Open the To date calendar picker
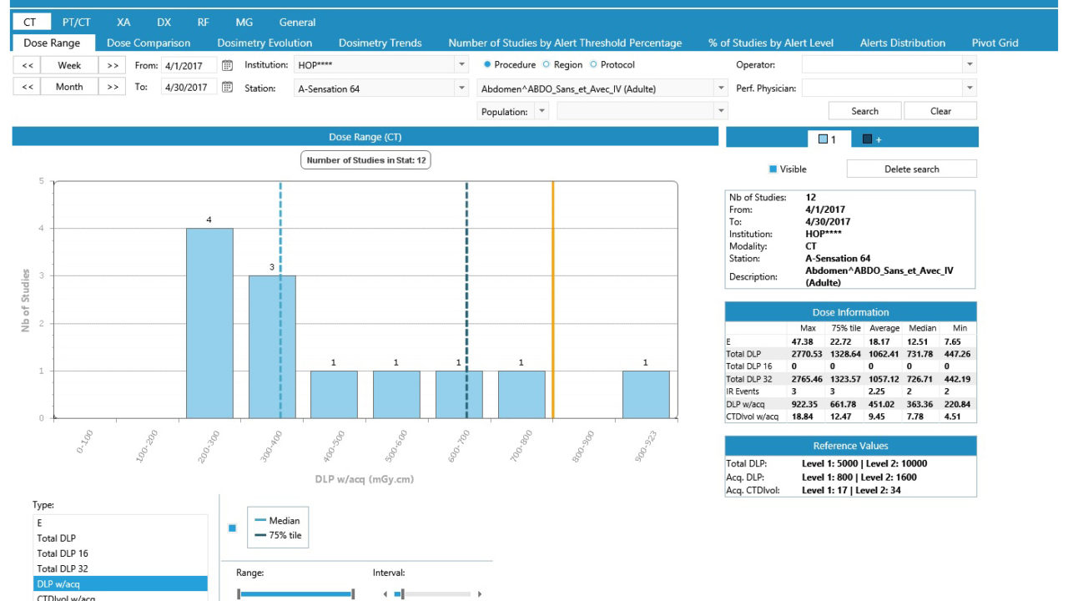 click(227, 87)
